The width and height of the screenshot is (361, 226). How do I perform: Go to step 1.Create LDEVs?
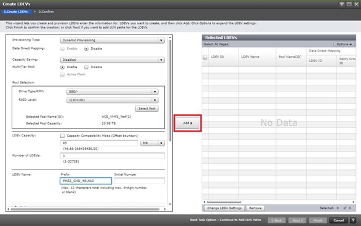[16, 12]
